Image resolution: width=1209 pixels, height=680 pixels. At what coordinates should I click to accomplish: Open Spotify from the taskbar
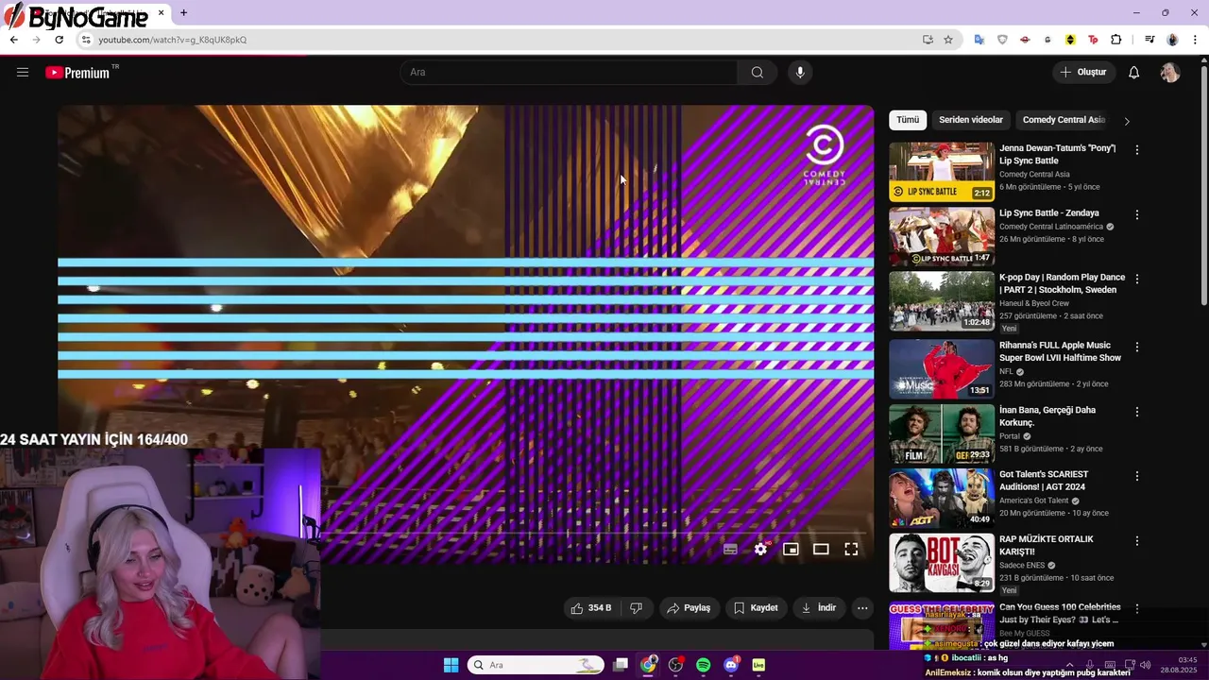click(703, 665)
